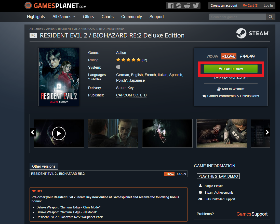Open the RESIDENT EVIL 2 / BIOHAZARD RE:2 standard version row
Image resolution: width=280 pixels, height=224 pixels.
[108, 174]
